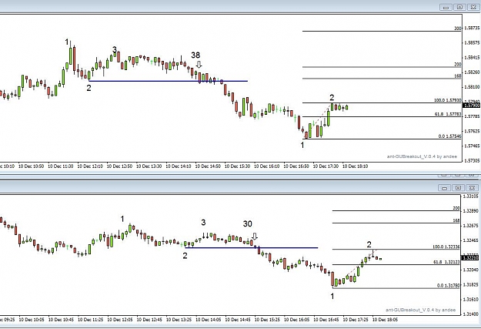The height and width of the screenshot is (329, 481).
Task: Click the 0.0 1.31780 Fibonacci label
Action: pyautogui.click(x=448, y=286)
